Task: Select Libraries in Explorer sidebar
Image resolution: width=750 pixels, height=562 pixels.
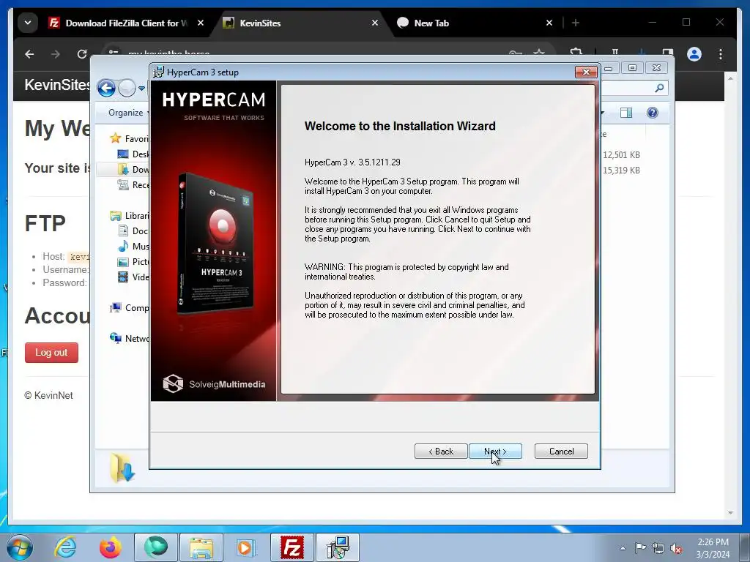Action: point(129,216)
